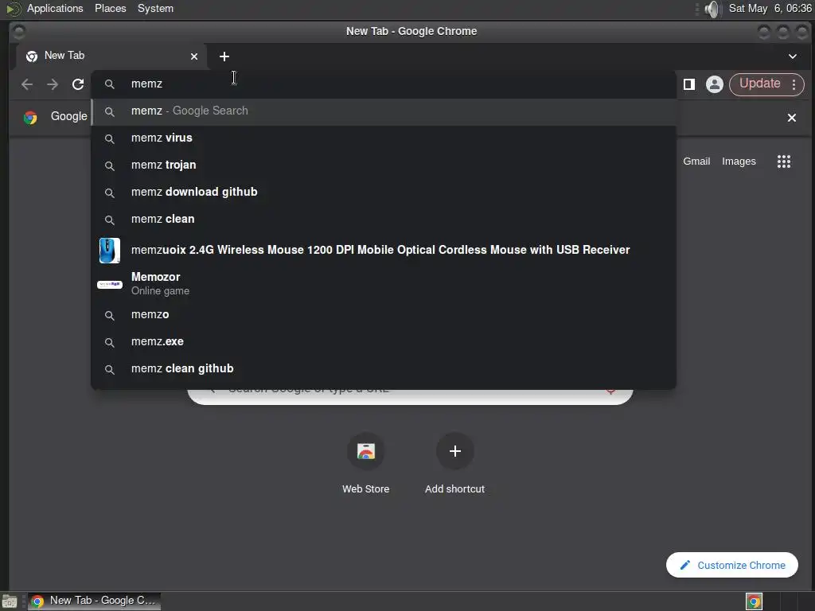Image resolution: width=815 pixels, height=611 pixels.
Task: Choose suggestion 'memz.exe'
Action: pyautogui.click(x=384, y=342)
